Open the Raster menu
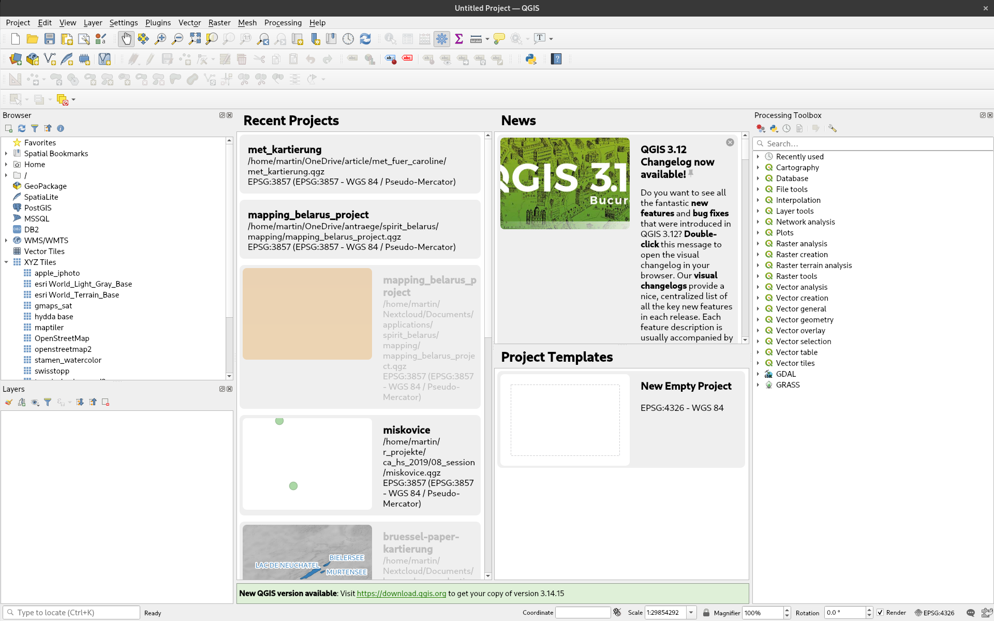 [x=219, y=23]
